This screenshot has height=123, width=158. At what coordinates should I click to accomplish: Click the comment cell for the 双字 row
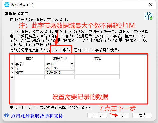97,72
